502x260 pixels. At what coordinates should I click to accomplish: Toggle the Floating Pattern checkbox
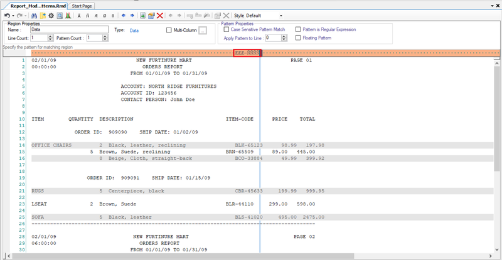point(297,38)
